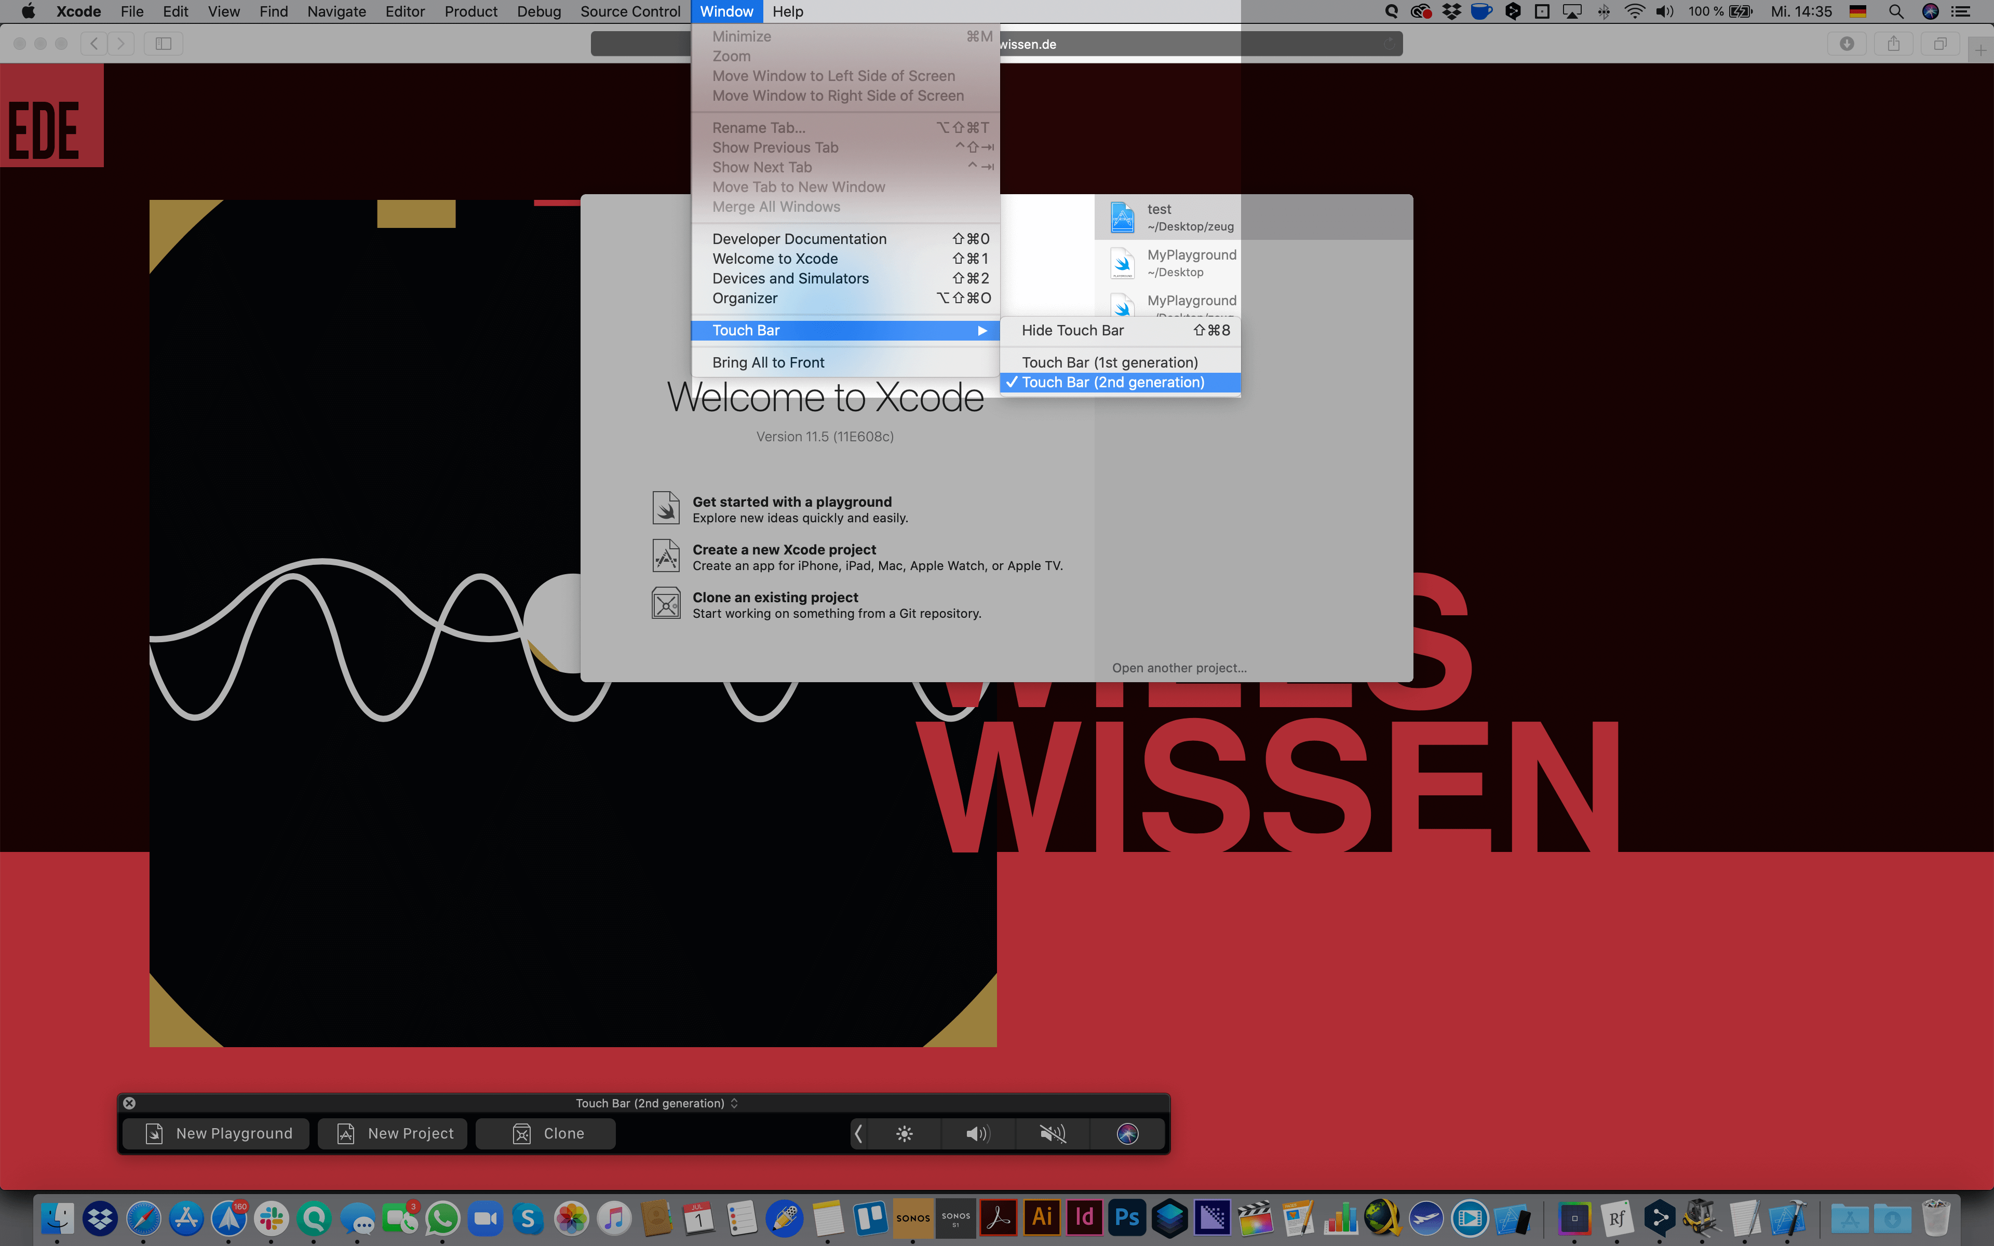Tap the Siri icon in Touch Bar

[x=1127, y=1134]
